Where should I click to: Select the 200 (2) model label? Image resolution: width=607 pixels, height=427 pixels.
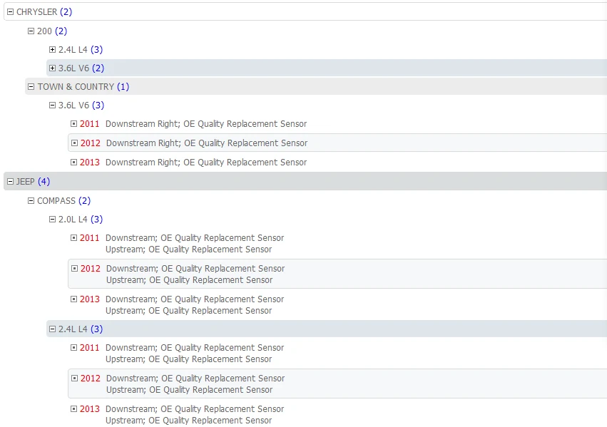pyautogui.click(x=52, y=31)
